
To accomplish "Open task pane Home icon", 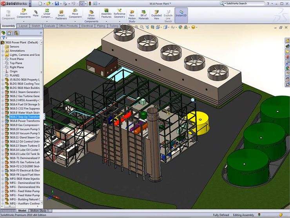I will (287, 40).
